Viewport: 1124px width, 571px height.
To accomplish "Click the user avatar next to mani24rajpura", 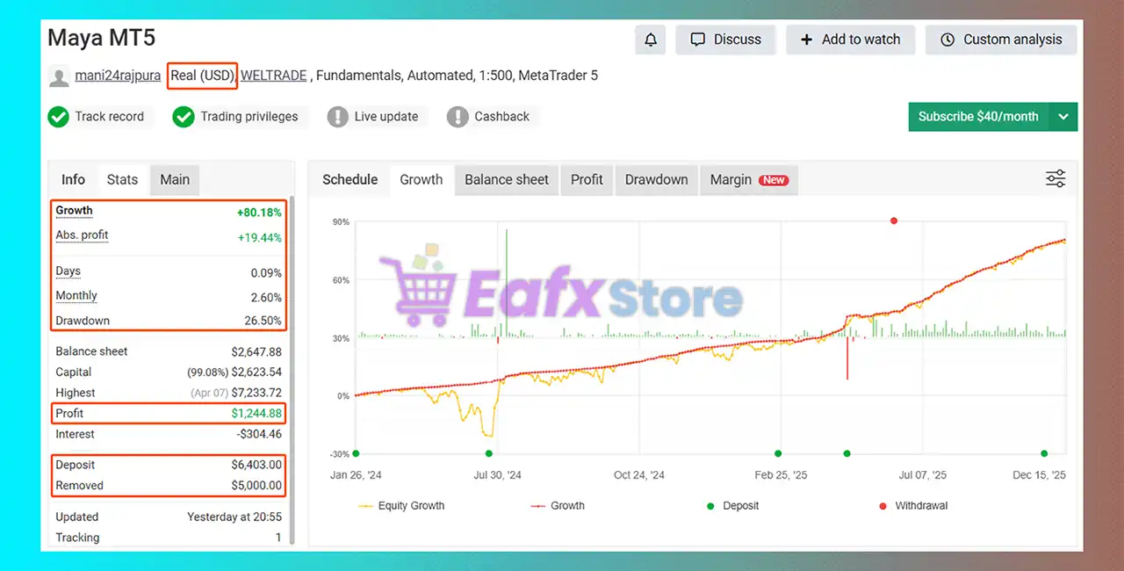I will 58,76.
